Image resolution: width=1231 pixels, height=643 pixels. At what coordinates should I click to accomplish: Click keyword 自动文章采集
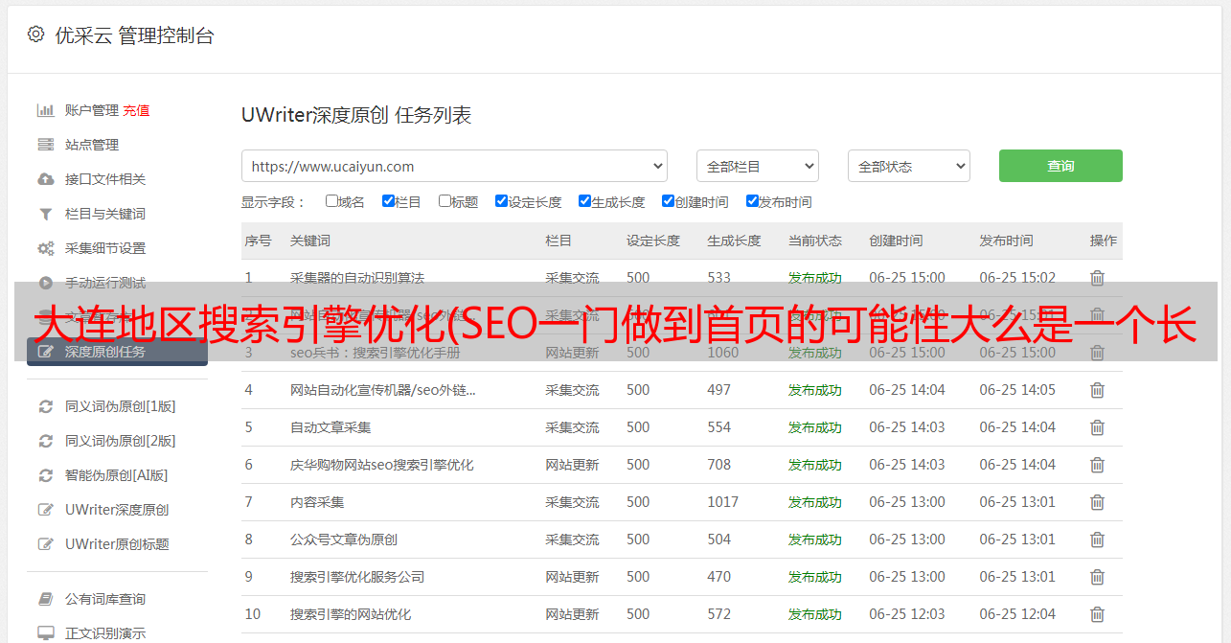331,427
